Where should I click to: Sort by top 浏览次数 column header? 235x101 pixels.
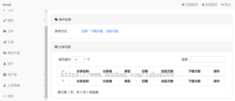pos(167,71)
